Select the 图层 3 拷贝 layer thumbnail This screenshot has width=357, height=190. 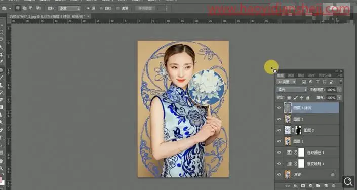[x=288, y=108]
